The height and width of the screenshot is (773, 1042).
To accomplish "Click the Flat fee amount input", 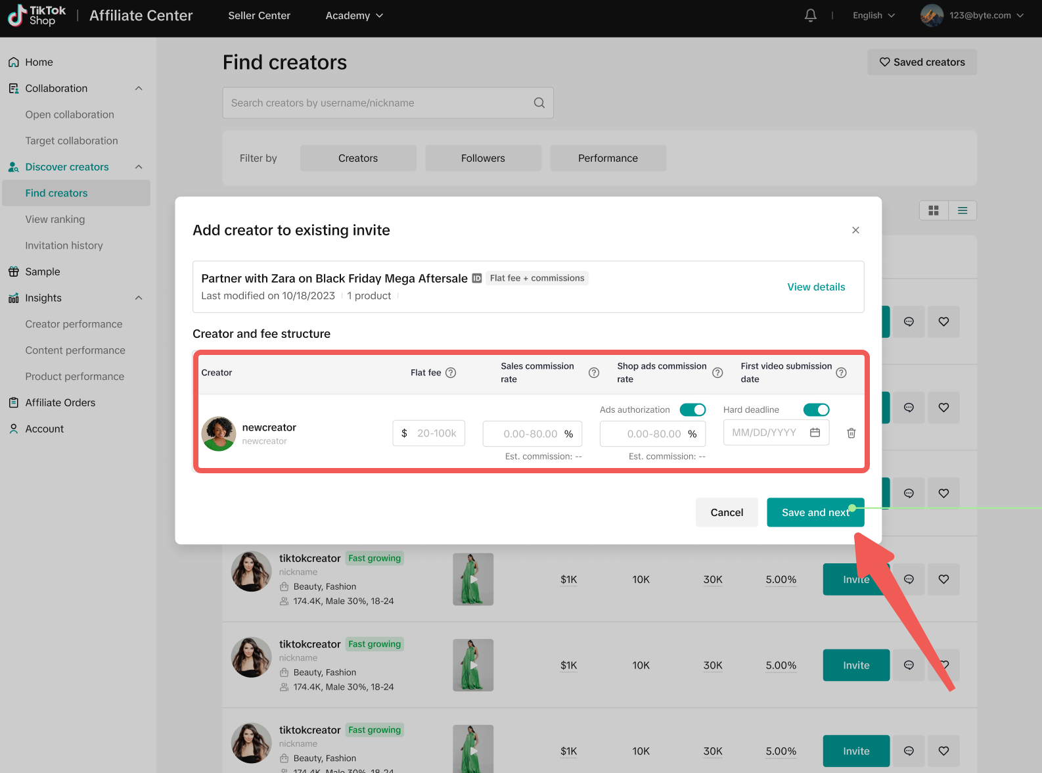I will [x=436, y=433].
